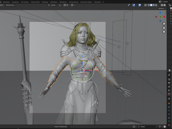172x129 pixels.
Task: Select material preview viewport shading
Action: click(154, 5)
